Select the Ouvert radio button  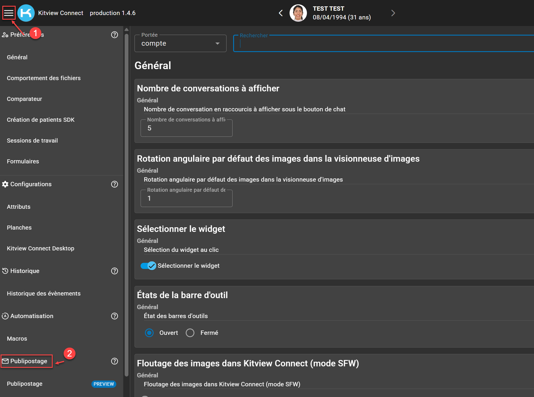(x=149, y=333)
